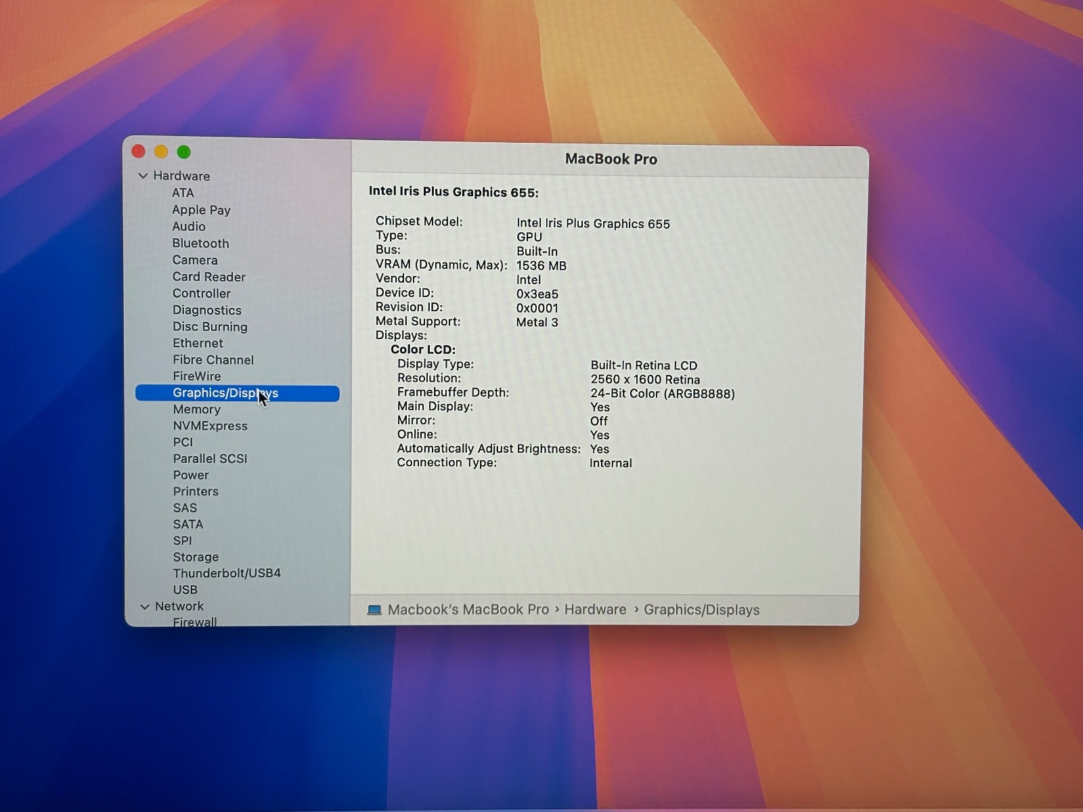The width and height of the screenshot is (1083, 812).
Task: Click the Built-In Retina LCD value
Action: pyautogui.click(x=644, y=365)
